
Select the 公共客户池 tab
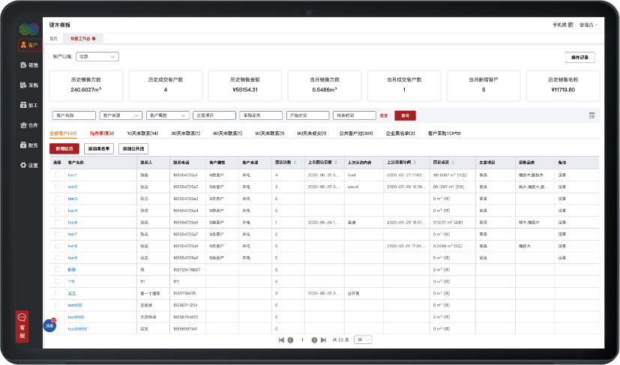tap(356, 133)
